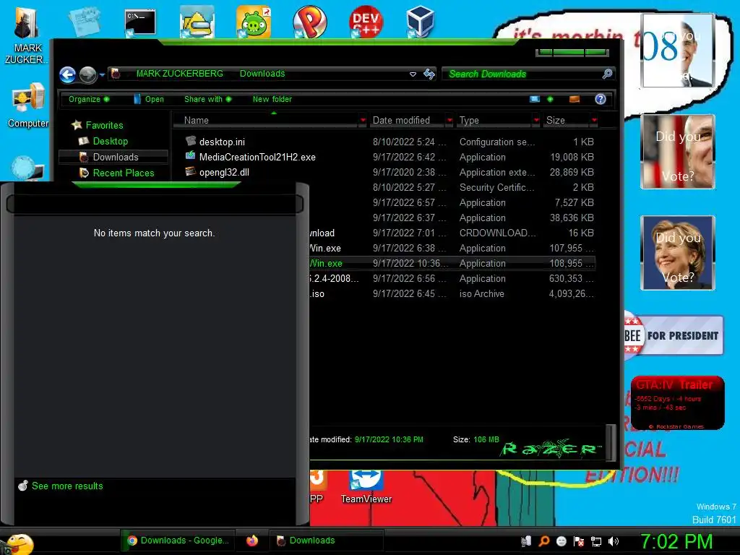Viewport: 740px width, 555px height.
Task: Click the Back arrow in Explorer
Action: [x=67, y=74]
